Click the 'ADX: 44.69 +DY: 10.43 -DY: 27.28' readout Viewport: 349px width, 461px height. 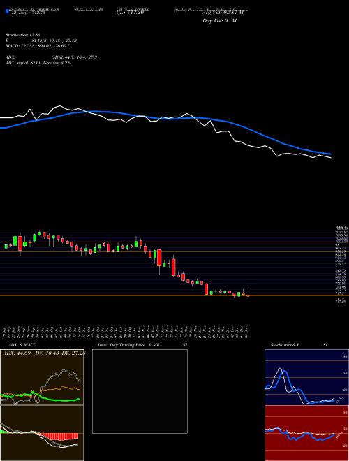click(44, 353)
